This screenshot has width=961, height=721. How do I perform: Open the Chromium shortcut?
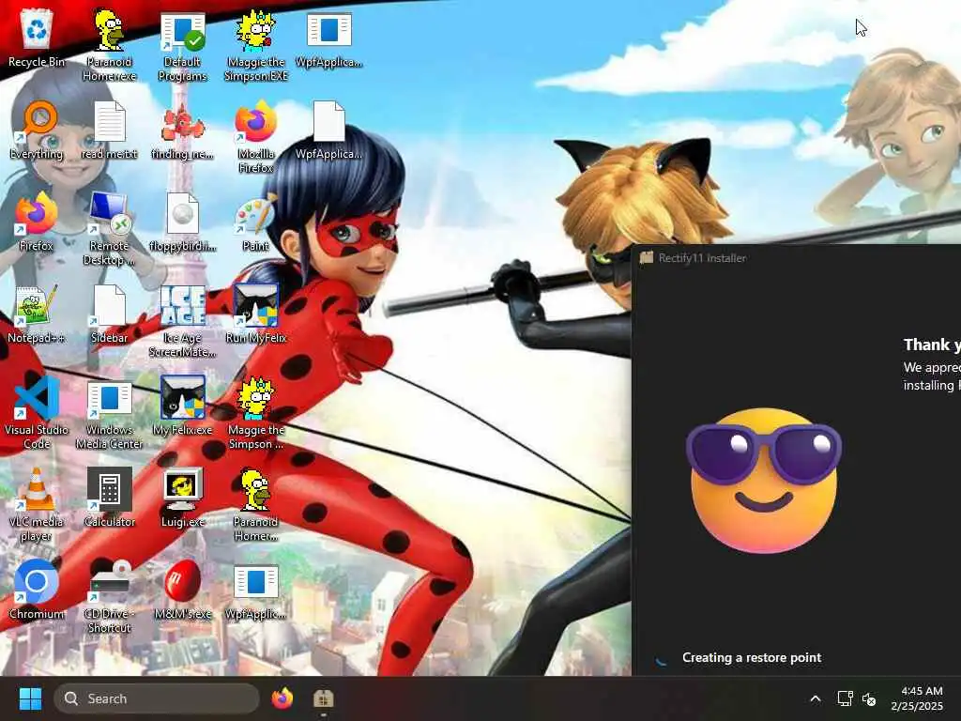click(x=37, y=590)
